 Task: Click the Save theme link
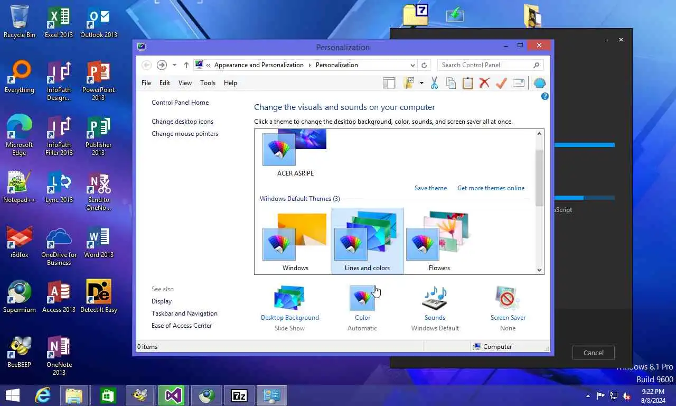coord(430,188)
